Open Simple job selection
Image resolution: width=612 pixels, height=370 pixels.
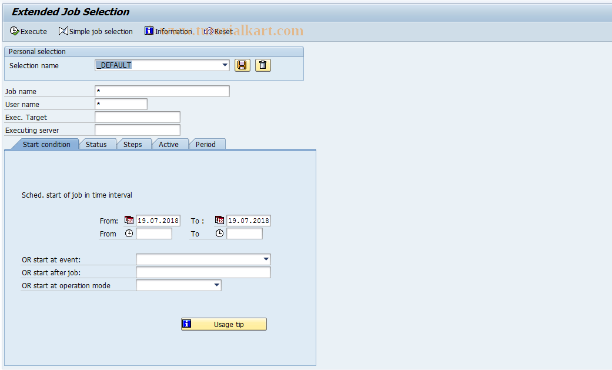(96, 31)
